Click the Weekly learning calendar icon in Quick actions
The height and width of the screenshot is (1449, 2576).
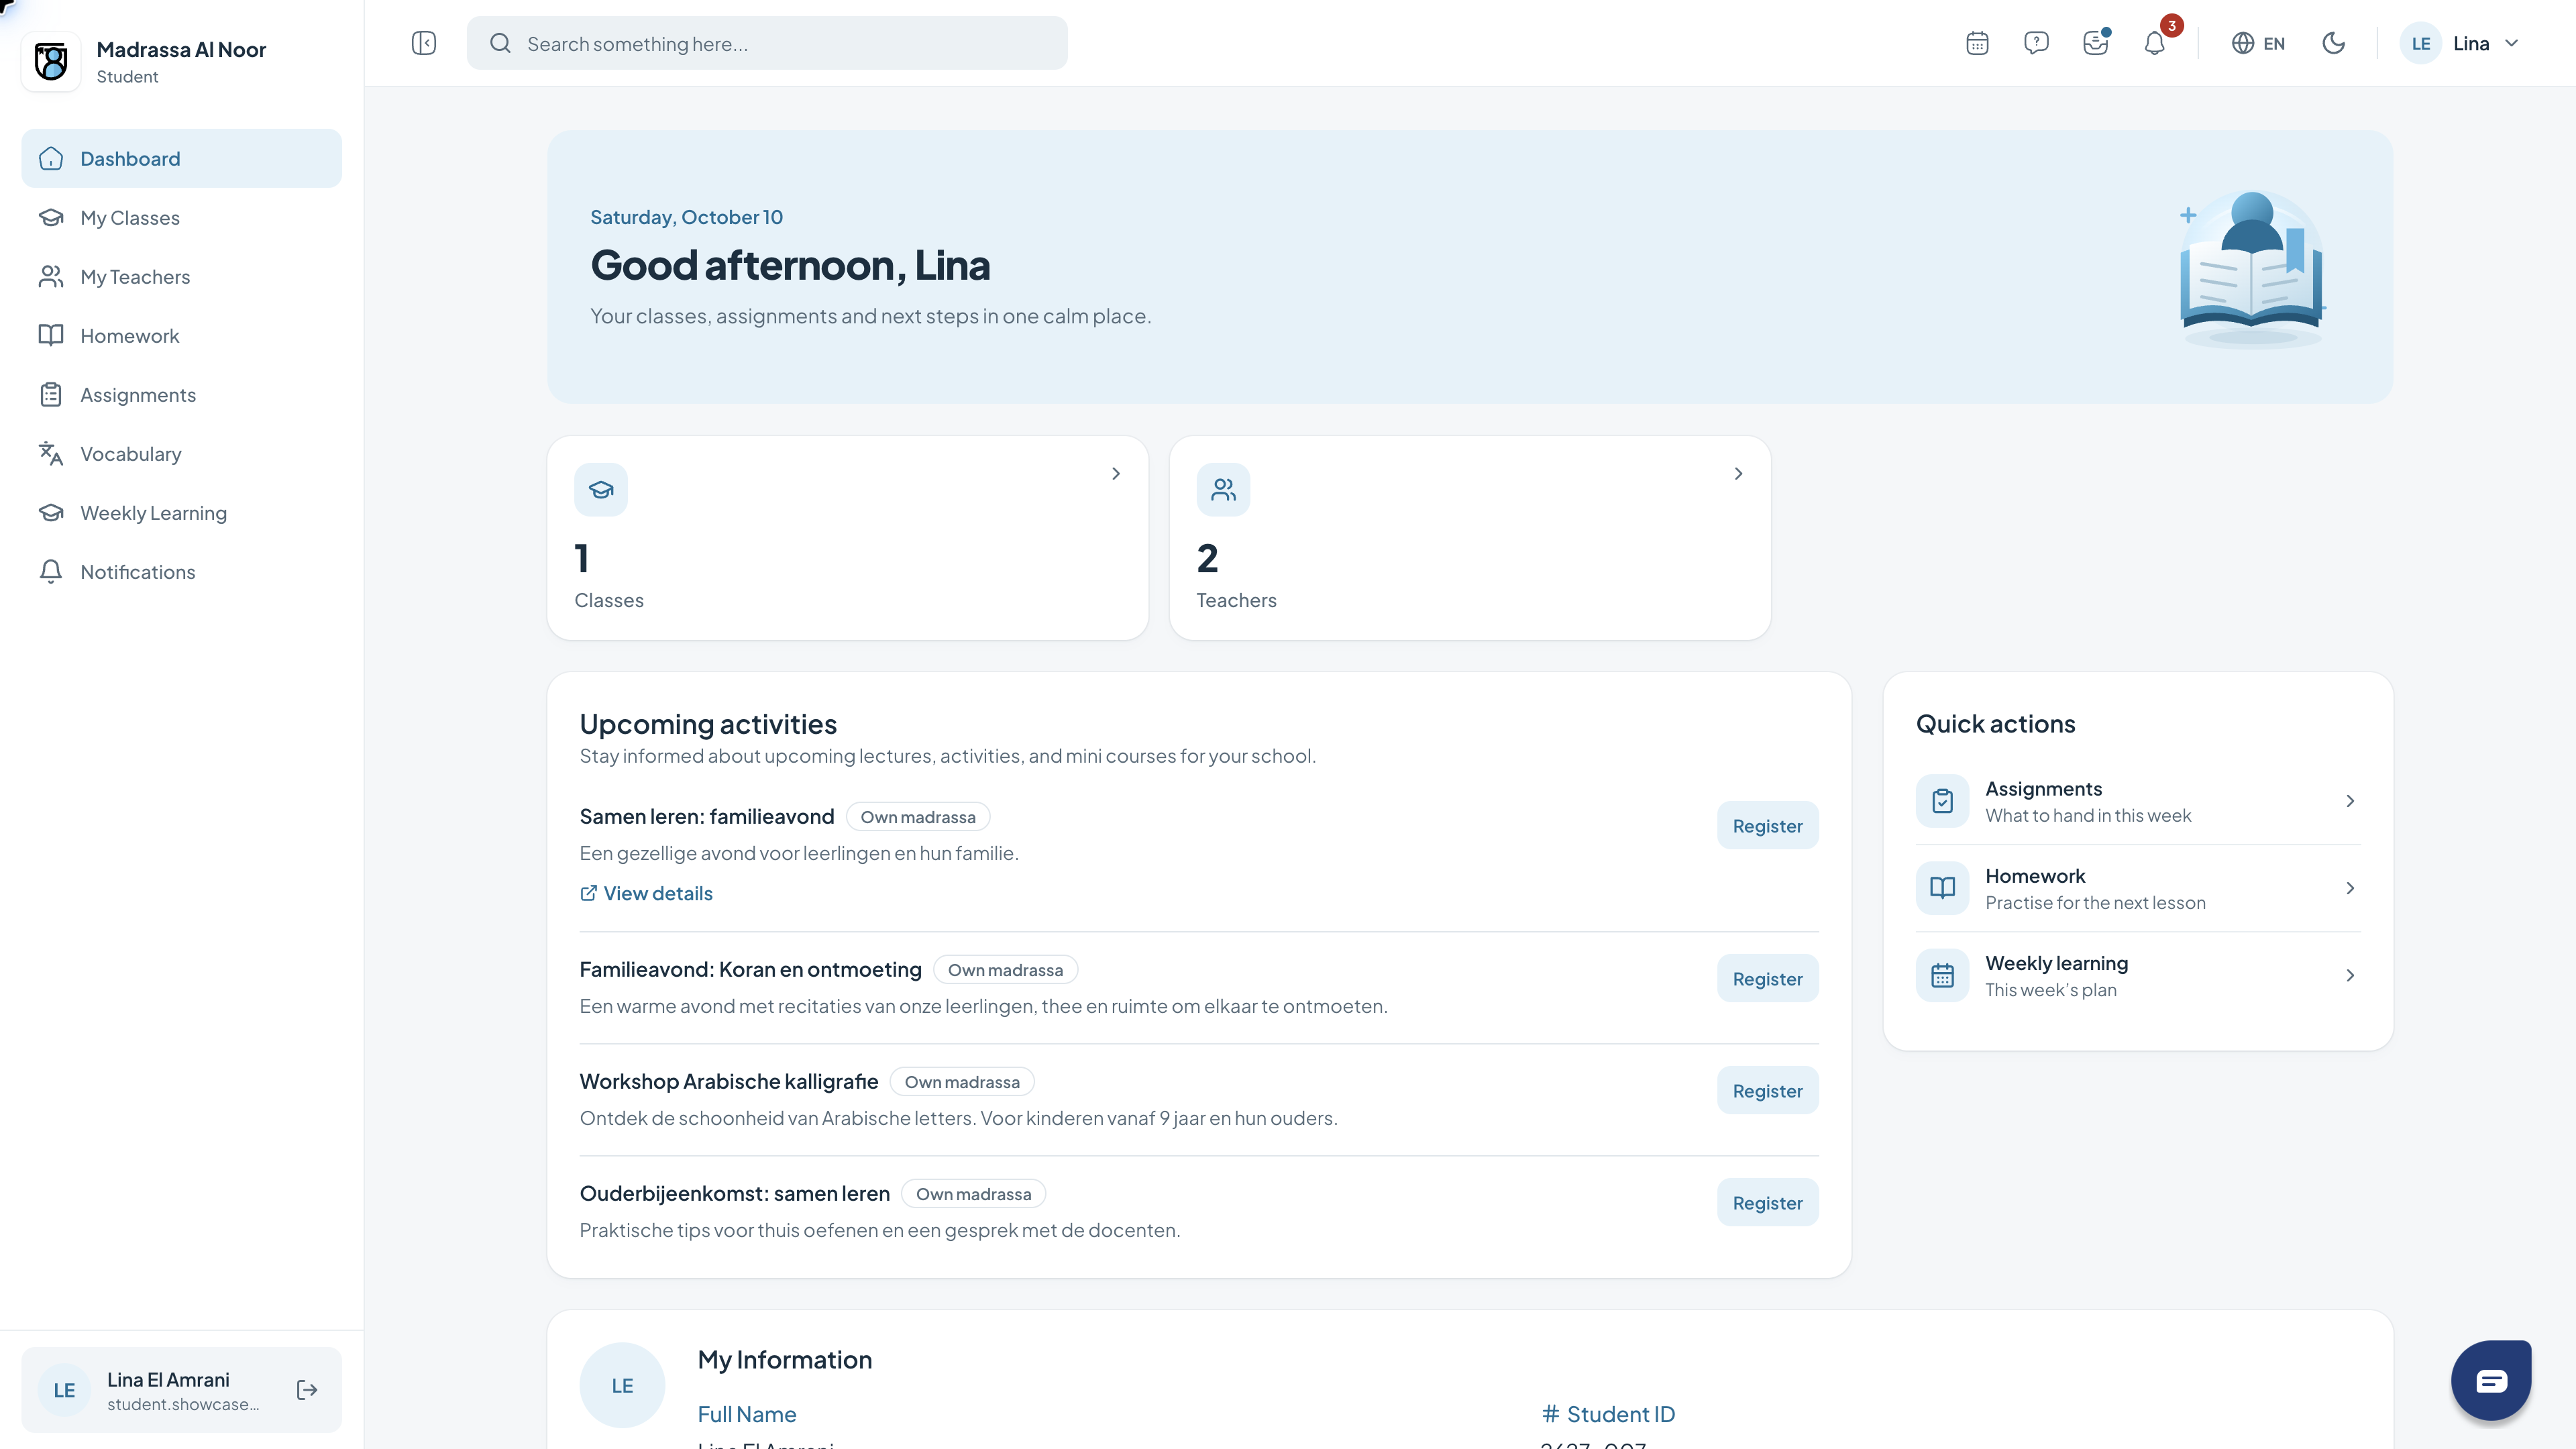1942,975
